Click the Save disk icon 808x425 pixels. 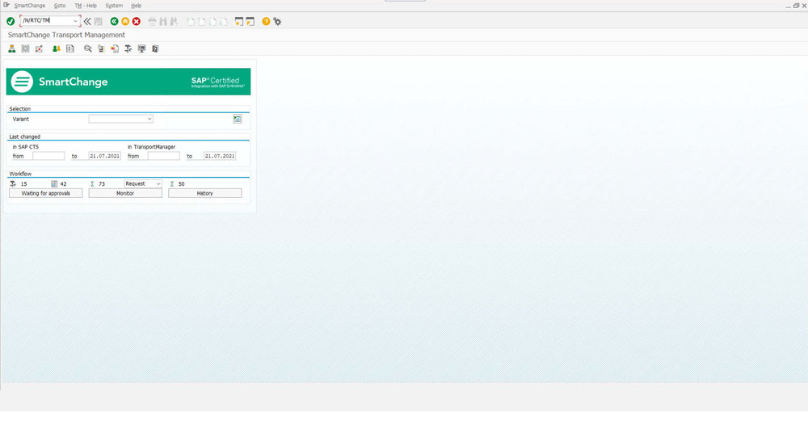(x=99, y=21)
